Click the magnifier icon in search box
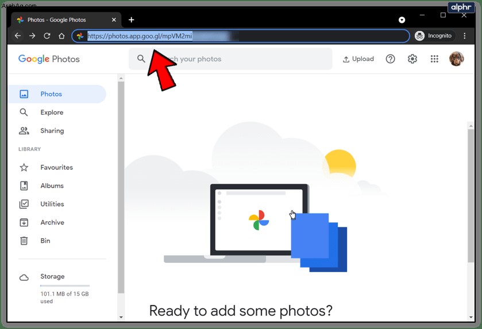This screenshot has width=482, height=329. point(141,59)
